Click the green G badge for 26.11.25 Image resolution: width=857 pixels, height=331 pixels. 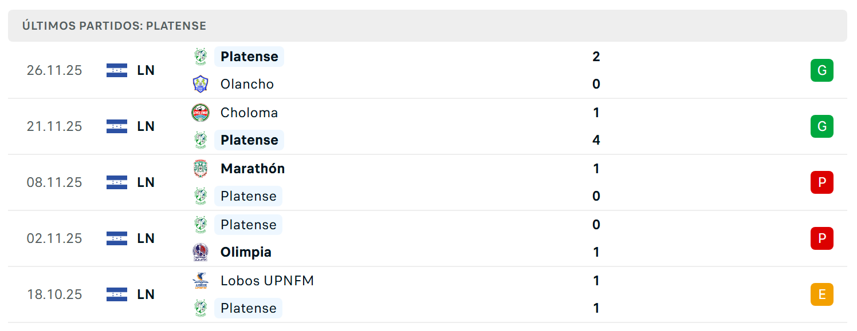click(821, 70)
